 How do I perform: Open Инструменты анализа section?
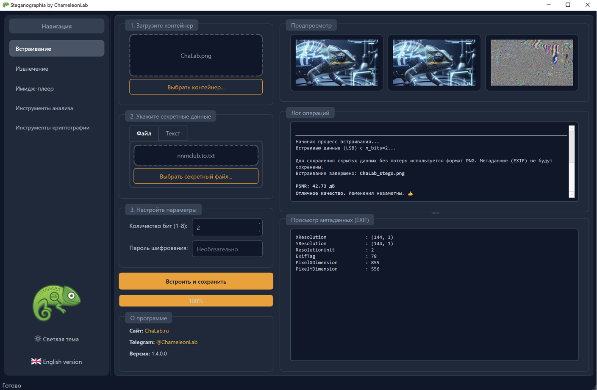[x=44, y=108]
